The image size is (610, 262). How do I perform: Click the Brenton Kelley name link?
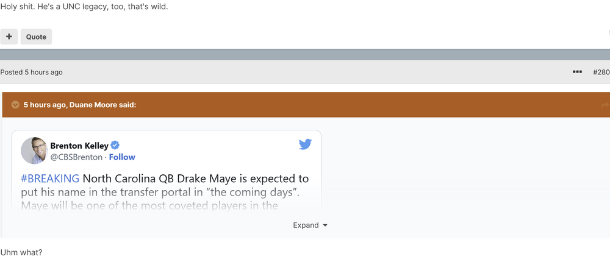click(x=79, y=146)
